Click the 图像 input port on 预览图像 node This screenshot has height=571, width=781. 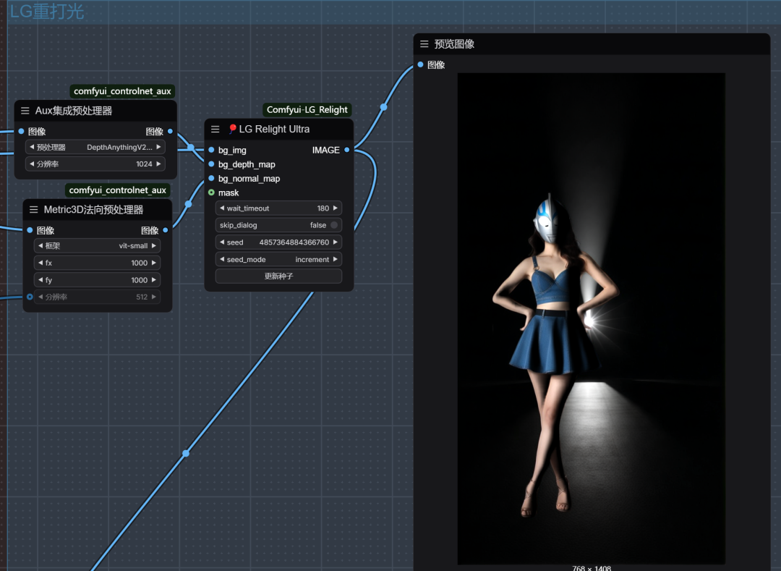420,65
